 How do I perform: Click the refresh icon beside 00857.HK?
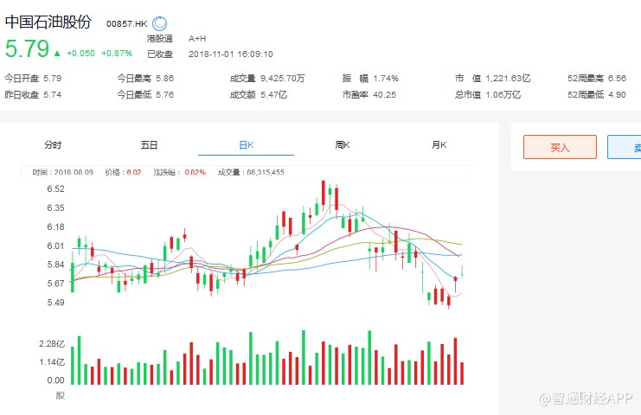[160, 23]
